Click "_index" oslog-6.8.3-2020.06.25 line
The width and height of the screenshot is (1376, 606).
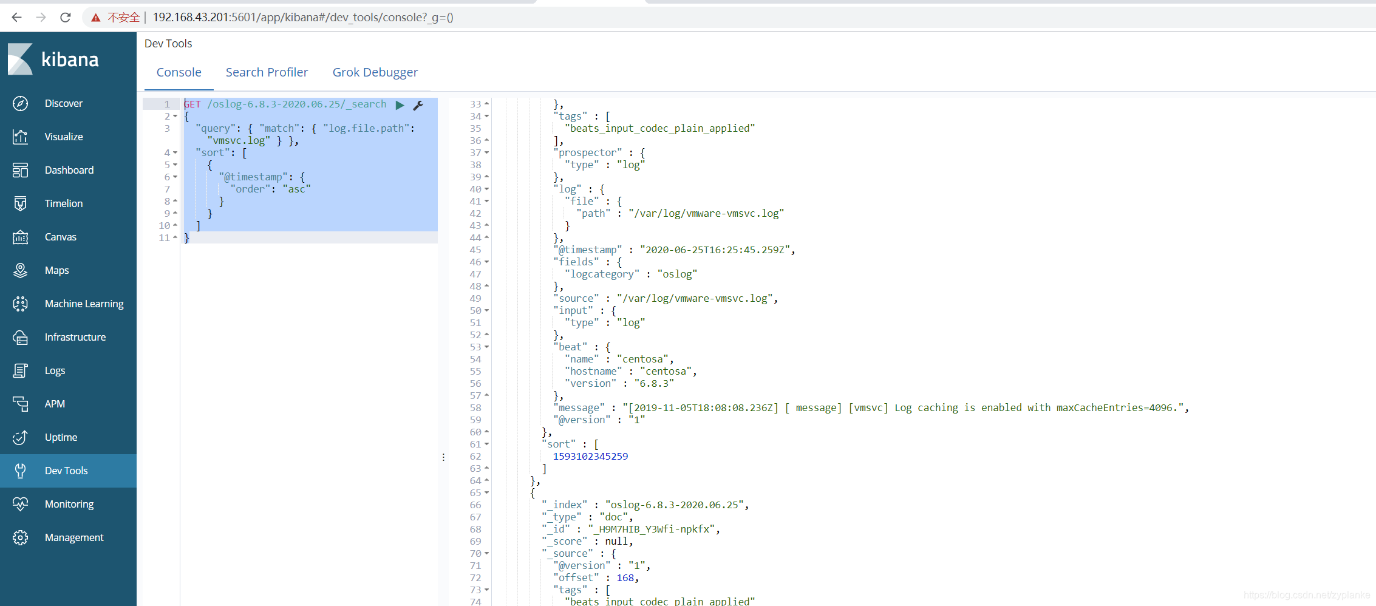click(645, 505)
